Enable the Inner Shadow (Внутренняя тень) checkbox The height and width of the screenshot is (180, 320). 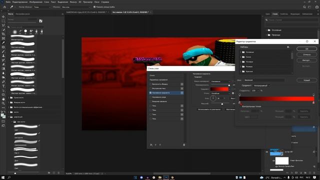pyautogui.click(x=150, y=88)
